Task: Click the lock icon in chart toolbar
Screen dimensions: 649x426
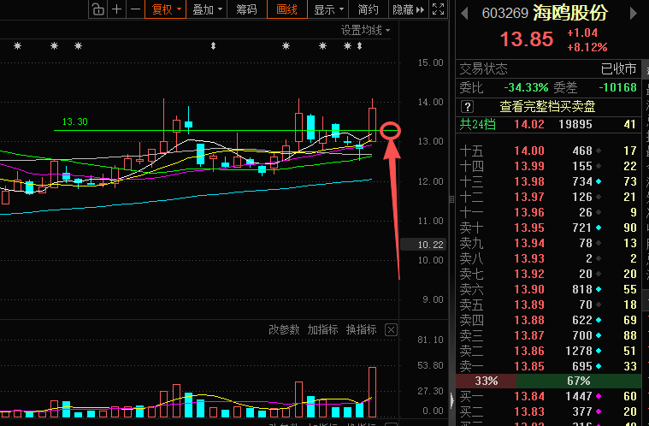Action: pos(97,9)
